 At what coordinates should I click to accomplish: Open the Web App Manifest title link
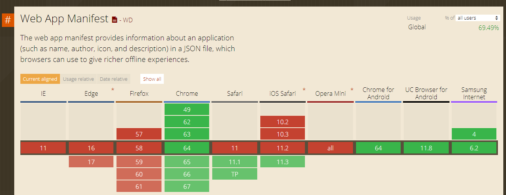pos(64,18)
